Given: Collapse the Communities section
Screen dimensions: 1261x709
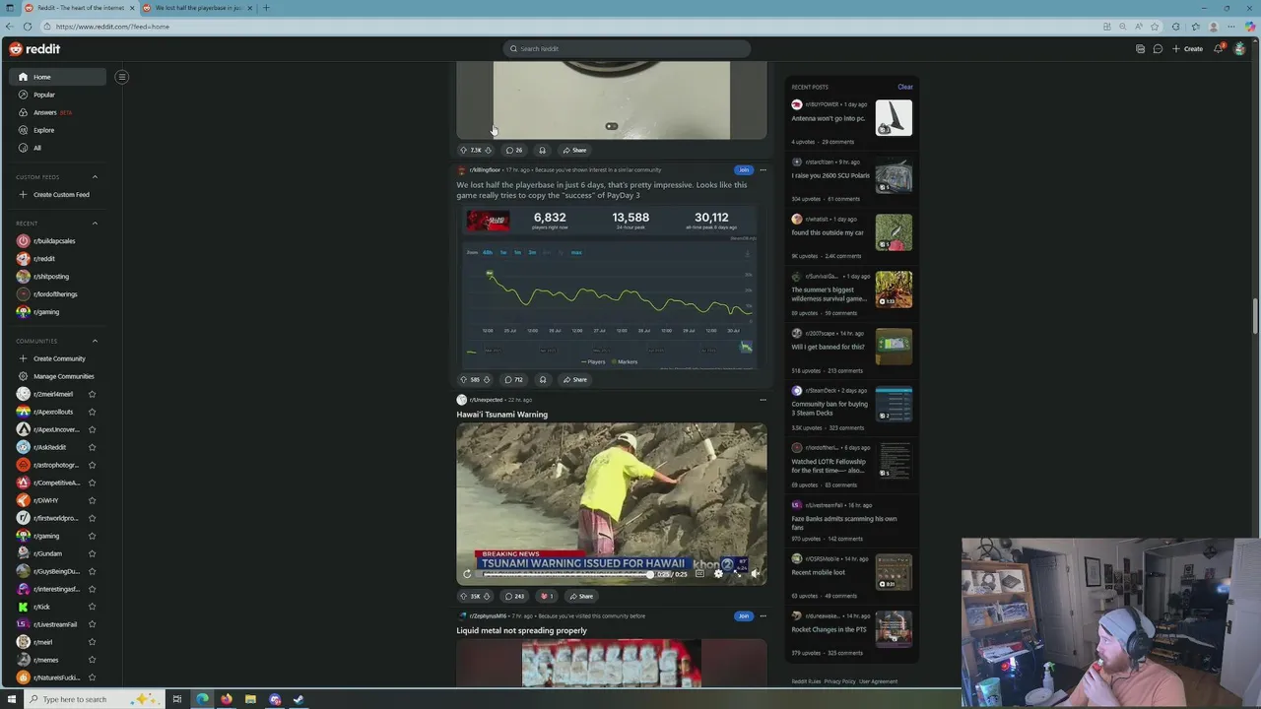Looking at the screenshot, I should [x=95, y=341].
